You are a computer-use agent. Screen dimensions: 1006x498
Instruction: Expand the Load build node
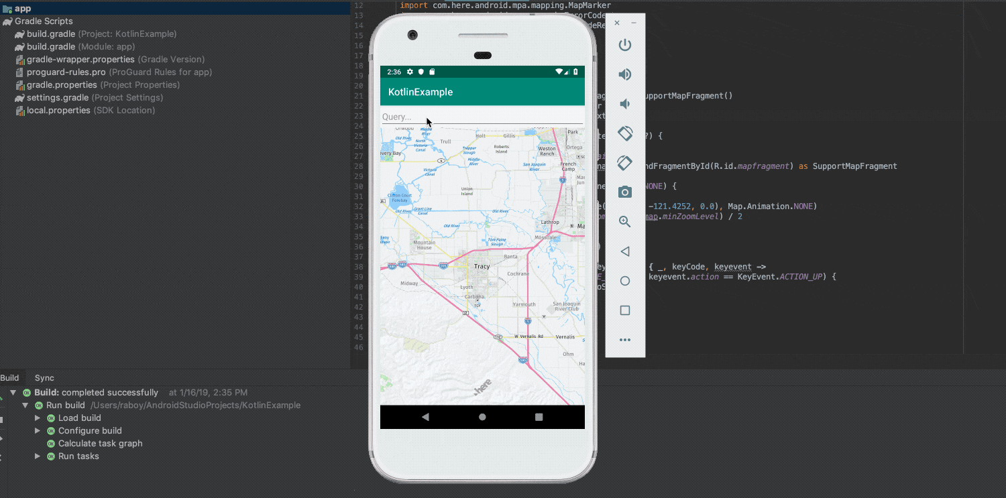38,418
